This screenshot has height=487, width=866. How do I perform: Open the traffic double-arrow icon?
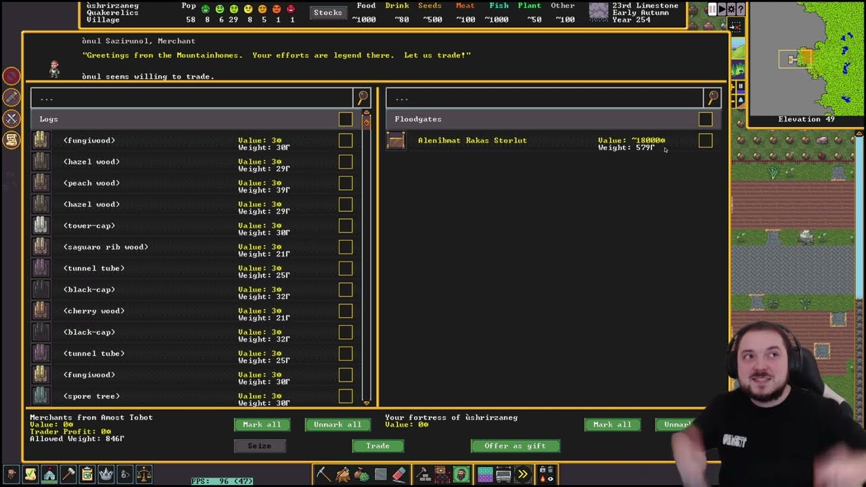point(523,474)
